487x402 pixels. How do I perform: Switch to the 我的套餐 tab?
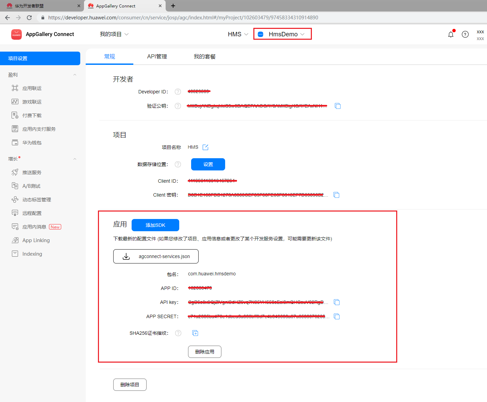[205, 57]
